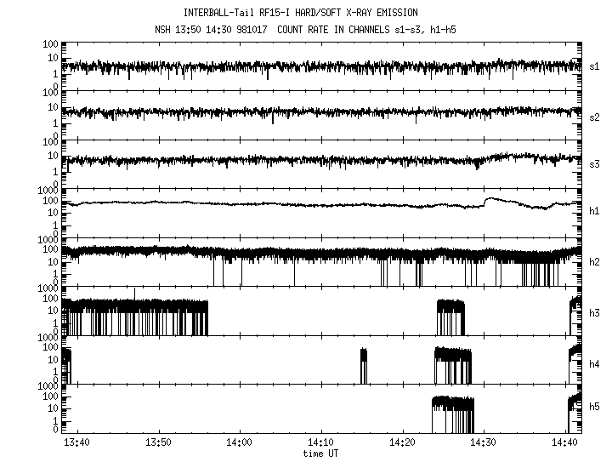Click the h1 channel label

595,210
